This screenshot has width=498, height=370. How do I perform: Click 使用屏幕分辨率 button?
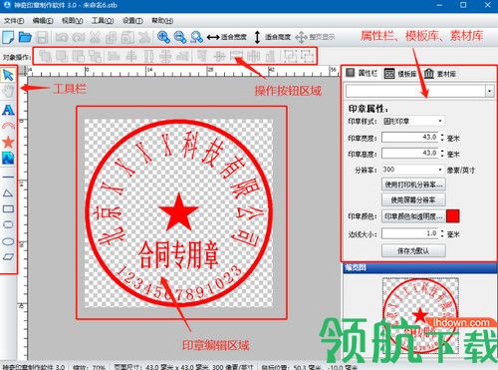413,200
